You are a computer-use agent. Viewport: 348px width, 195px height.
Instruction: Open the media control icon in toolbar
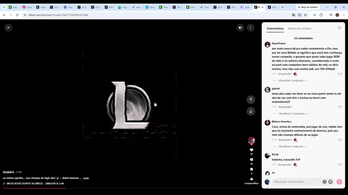tap(331, 15)
